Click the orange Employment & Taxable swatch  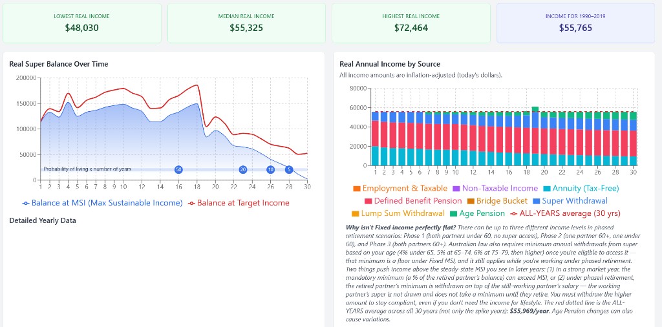click(x=357, y=189)
